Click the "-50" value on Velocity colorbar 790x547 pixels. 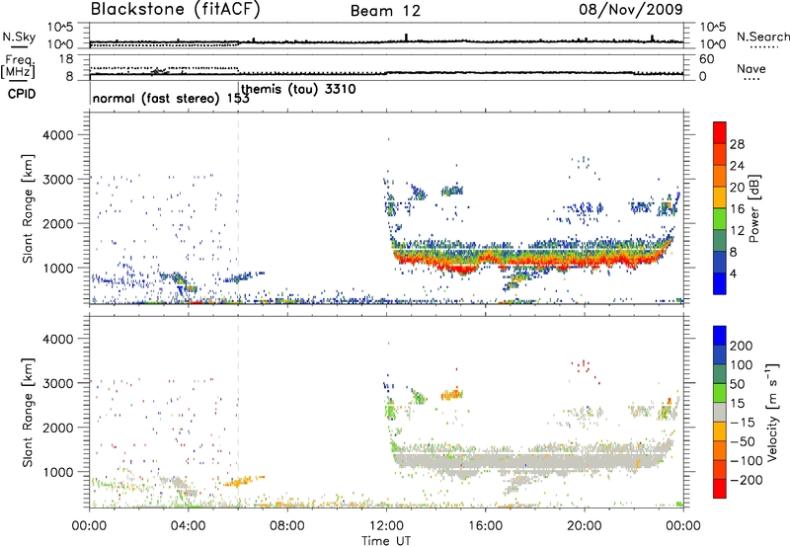pyautogui.click(x=743, y=441)
